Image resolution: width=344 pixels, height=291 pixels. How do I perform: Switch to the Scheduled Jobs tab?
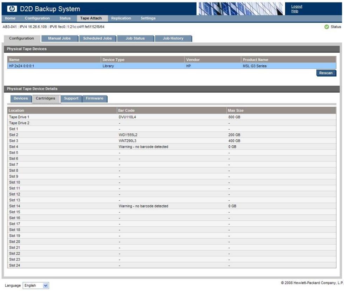point(97,38)
